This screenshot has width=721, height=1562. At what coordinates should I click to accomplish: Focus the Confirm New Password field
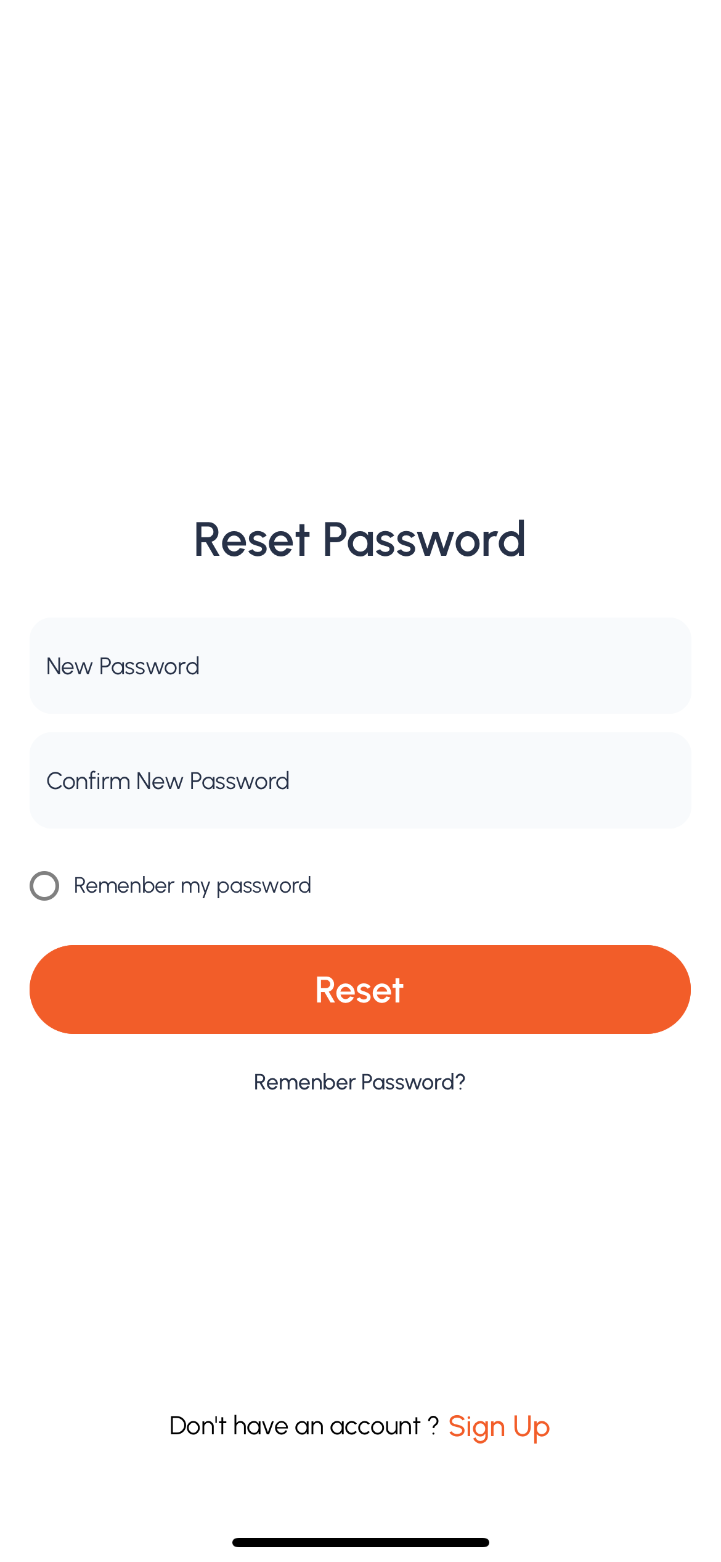(360, 780)
